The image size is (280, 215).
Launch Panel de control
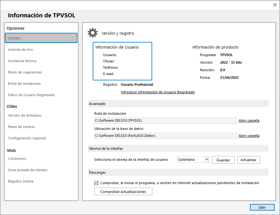coord(21,127)
